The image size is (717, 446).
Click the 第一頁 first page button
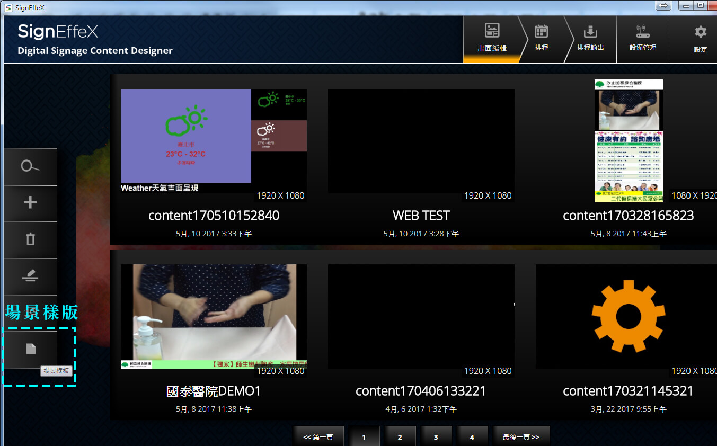[318, 436]
